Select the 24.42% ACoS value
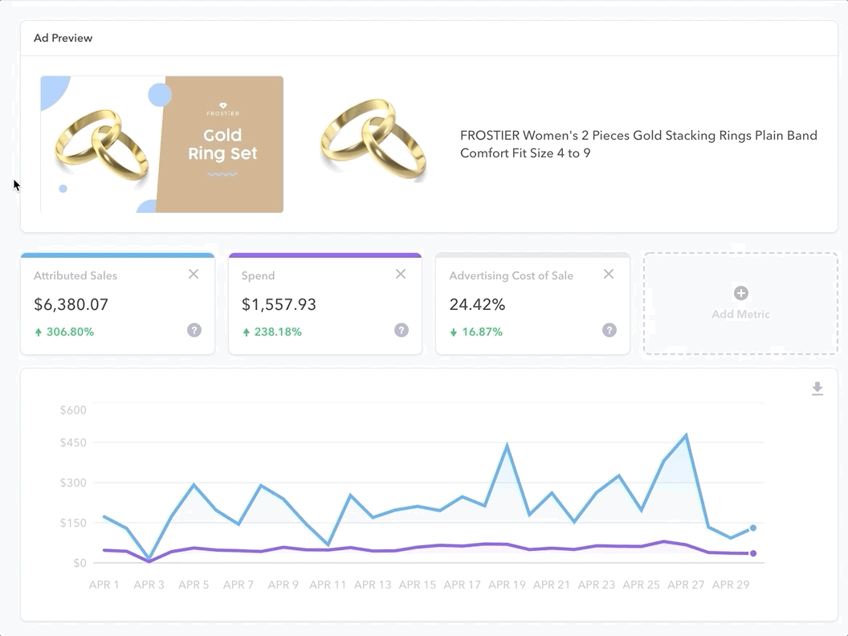The image size is (848, 636). [x=478, y=304]
